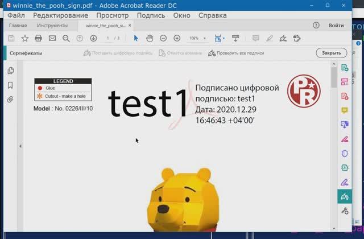The image size is (364, 239).
Task: Click Отметка времени button
Action: (180, 53)
